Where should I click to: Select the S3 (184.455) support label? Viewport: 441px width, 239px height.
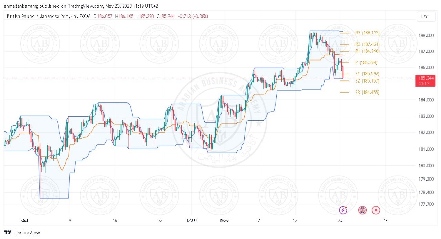point(367,92)
